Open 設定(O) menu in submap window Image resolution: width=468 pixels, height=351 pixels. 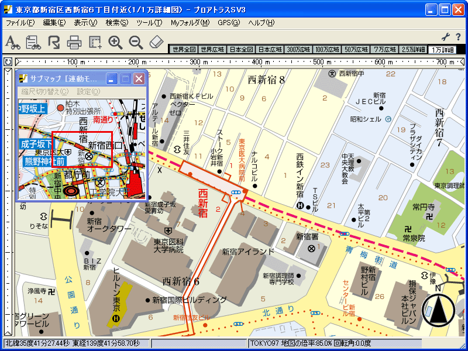tap(88, 92)
